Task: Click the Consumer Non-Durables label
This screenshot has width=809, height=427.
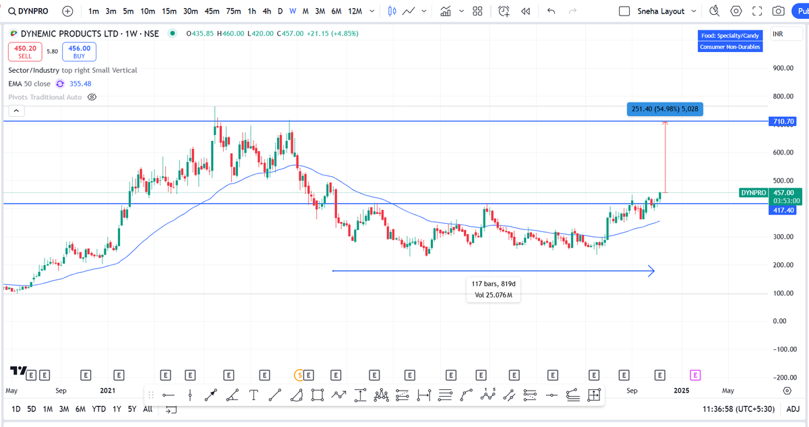Action: tap(730, 47)
